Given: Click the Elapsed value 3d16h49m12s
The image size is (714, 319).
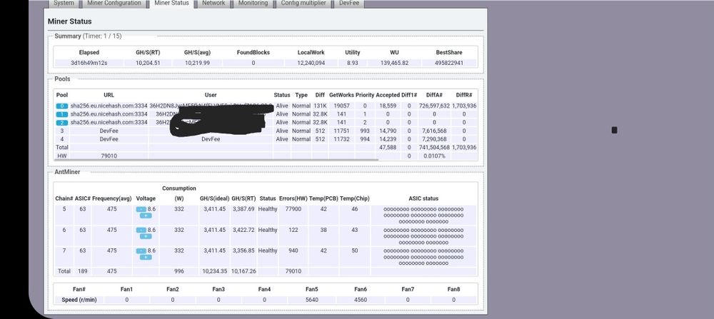Looking at the screenshot, I should 89,63.
